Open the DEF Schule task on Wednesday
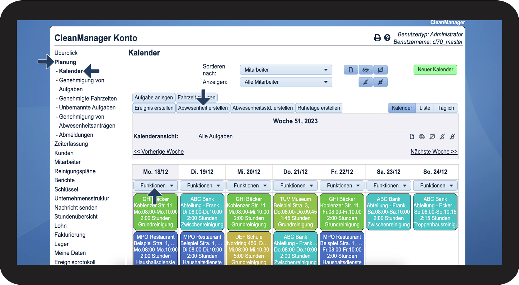Viewport: 519px width, 285px height. coord(249,249)
